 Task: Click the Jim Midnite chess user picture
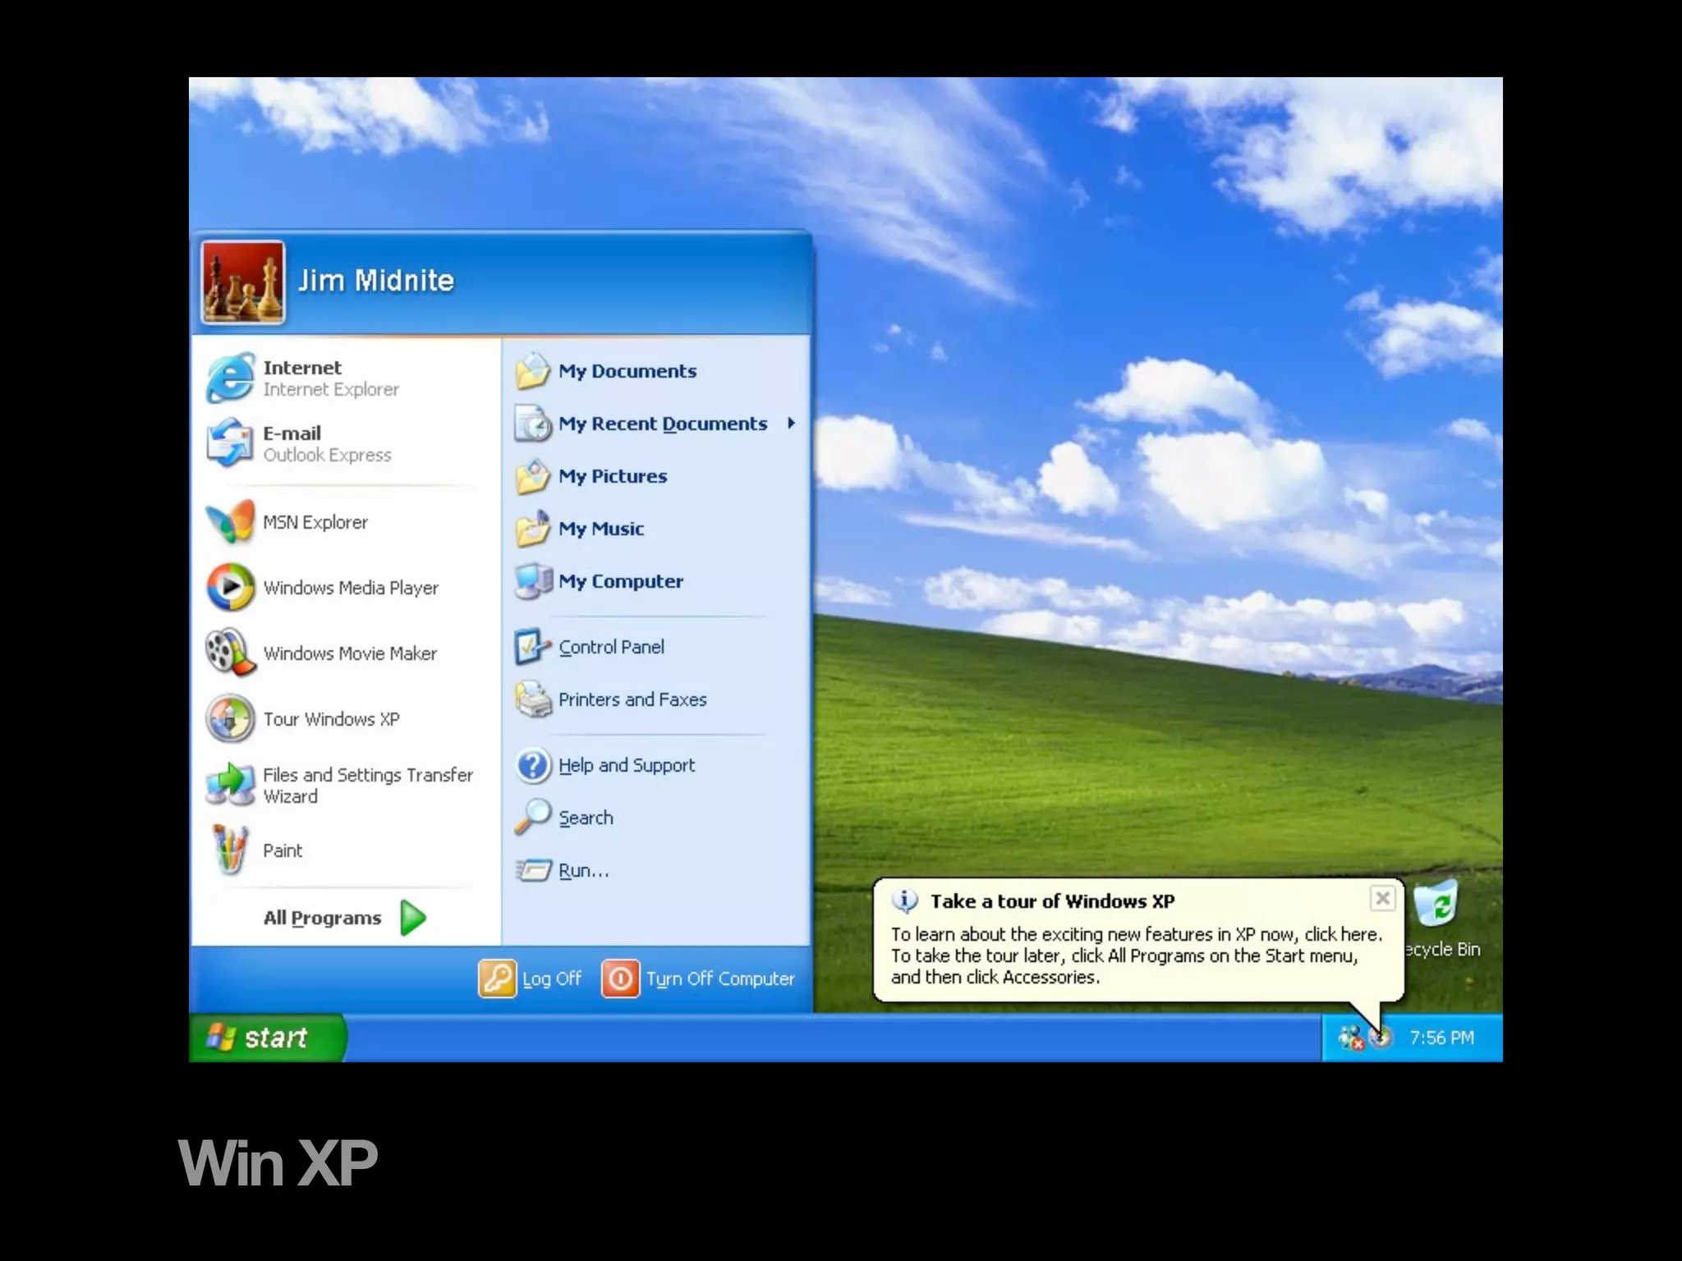pos(243,282)
